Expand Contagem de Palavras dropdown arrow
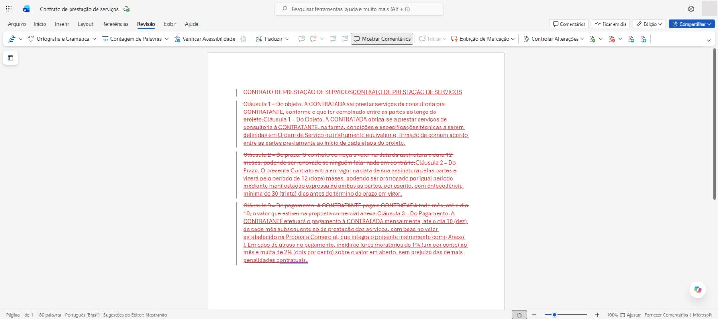The image size is (718, 319). (167, 39)
